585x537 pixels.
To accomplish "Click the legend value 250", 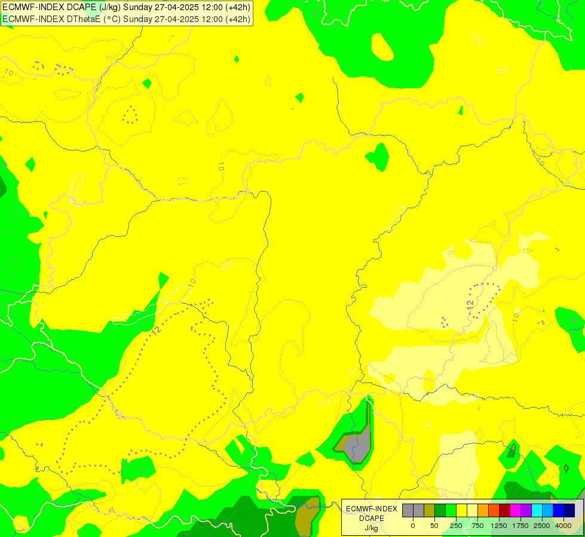I will (456, 526).
